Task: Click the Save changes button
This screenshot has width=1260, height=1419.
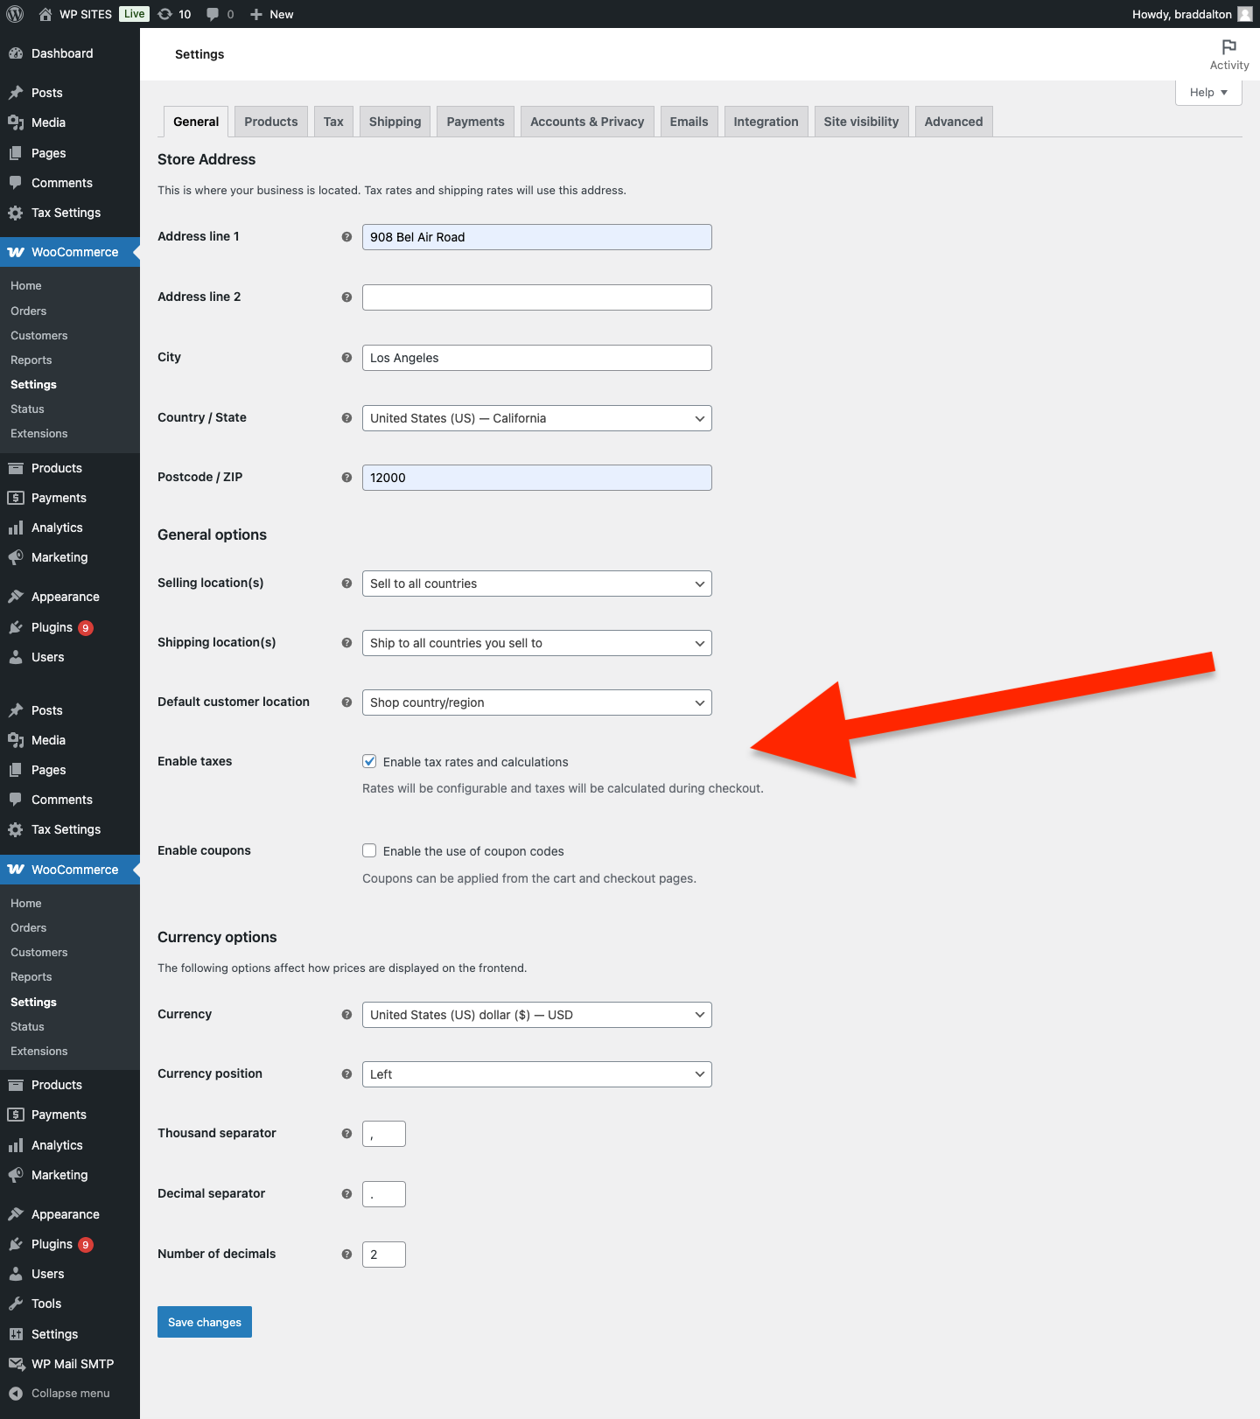Action: 205,1322
